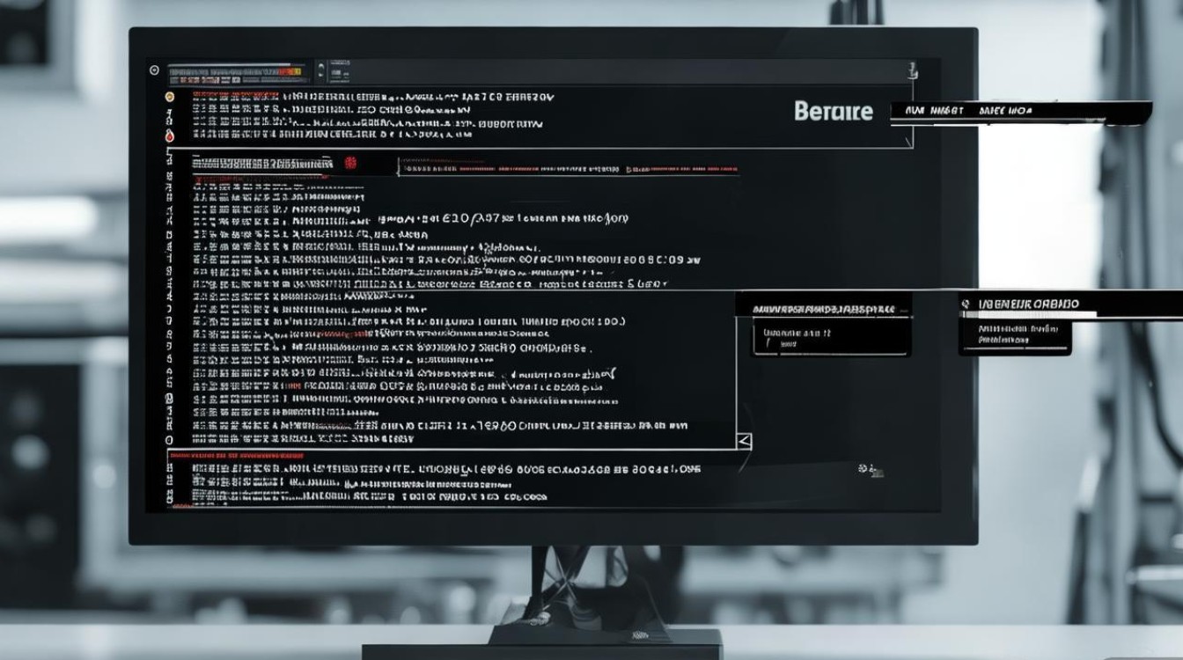Click the popup title bar right of the code
This screenshot has width=1183, height=660.
[823, 310]
